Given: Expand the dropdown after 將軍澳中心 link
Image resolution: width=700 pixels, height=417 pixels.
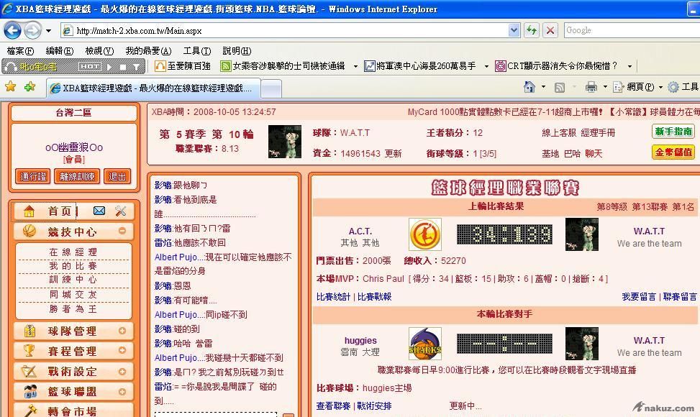Looking at the screenshot, I should click(486, 66).
